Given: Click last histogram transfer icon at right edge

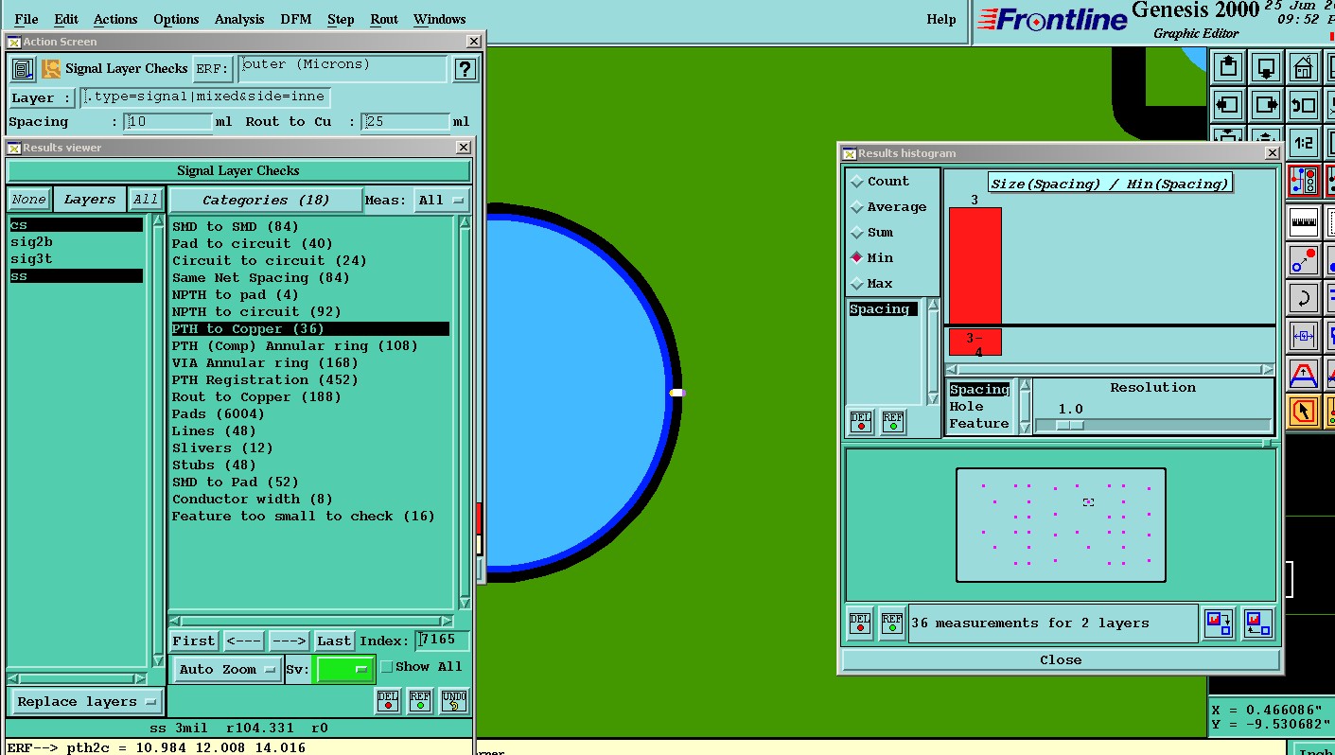Looking at the screenshot, I should (x=1258, y=623).
